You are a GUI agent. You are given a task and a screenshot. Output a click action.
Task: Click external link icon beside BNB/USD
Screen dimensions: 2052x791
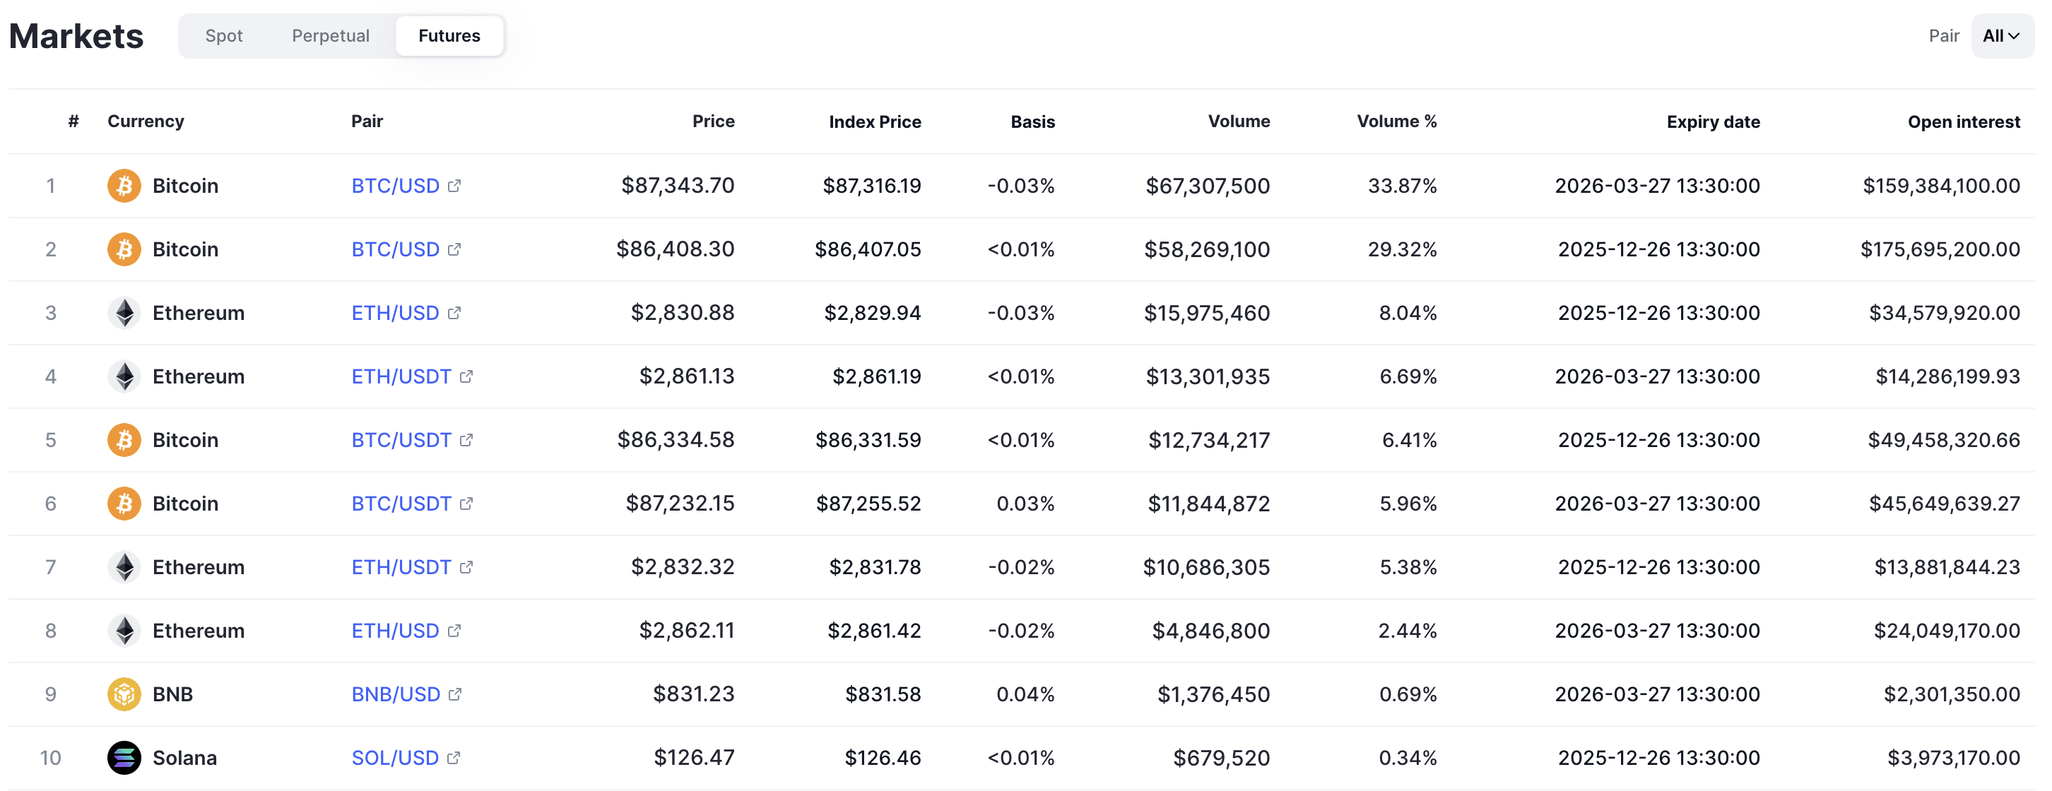pos(455,694)
